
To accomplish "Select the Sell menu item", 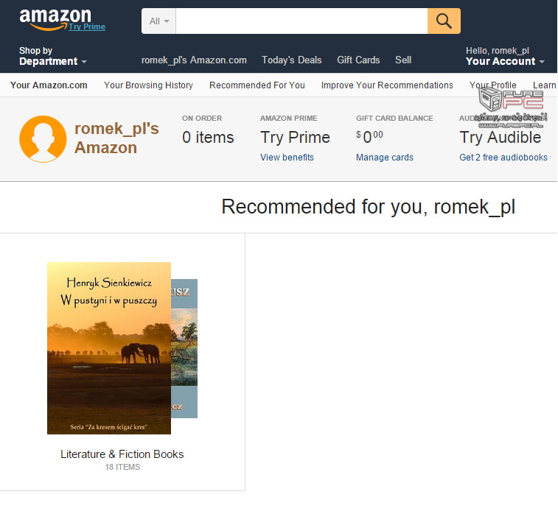I will [403, 60].
